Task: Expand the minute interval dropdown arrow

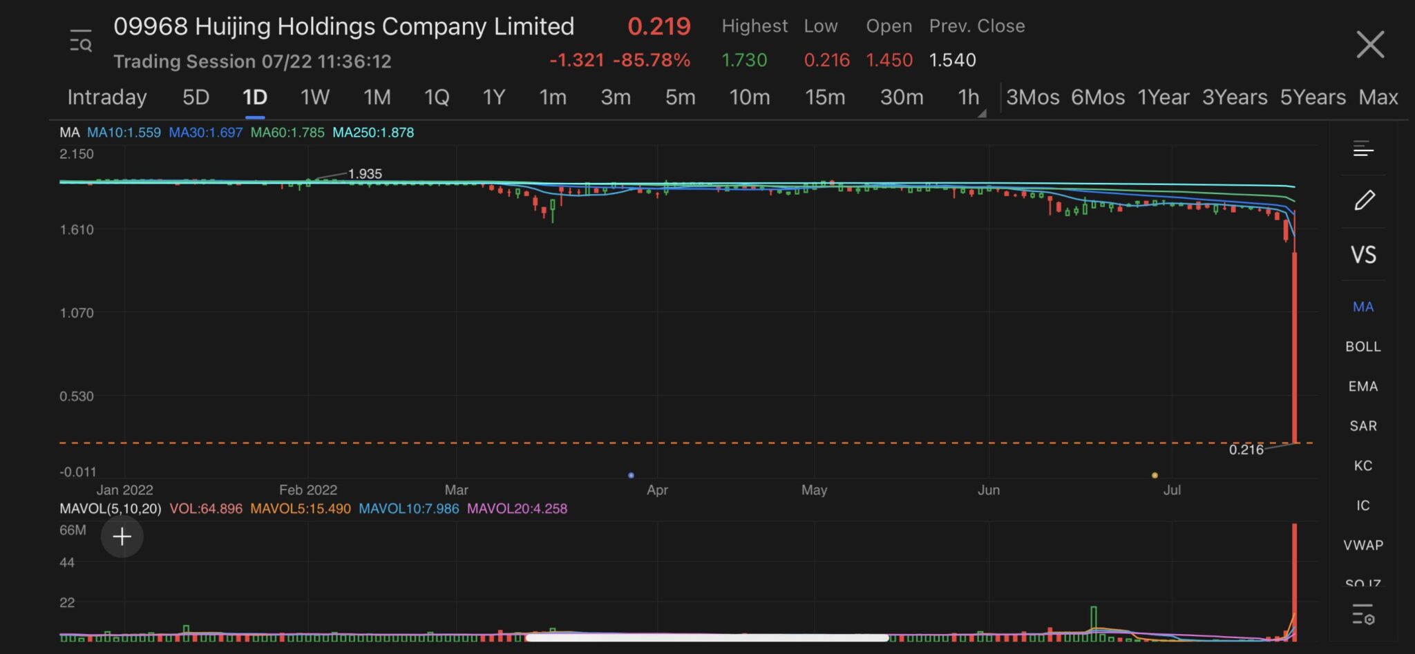Action: (981, 113)
